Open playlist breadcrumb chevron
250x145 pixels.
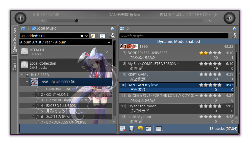pos(128,28)
